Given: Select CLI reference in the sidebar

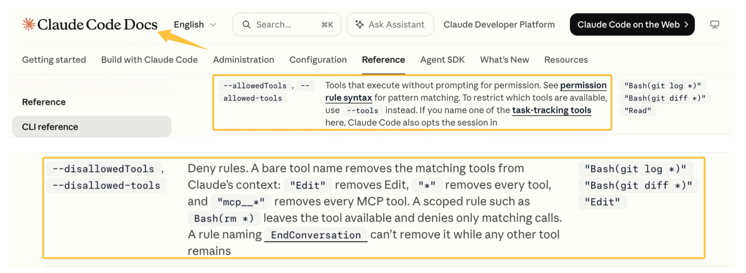Looking at the screenshot, I should tap(92, 127).
